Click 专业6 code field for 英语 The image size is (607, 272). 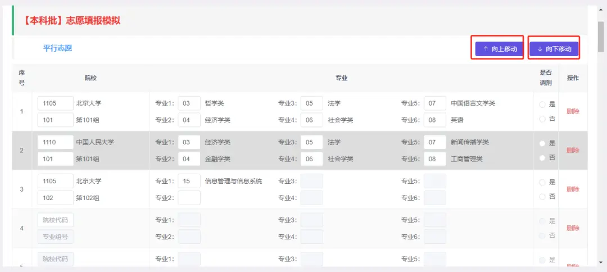tap(434, 120)
